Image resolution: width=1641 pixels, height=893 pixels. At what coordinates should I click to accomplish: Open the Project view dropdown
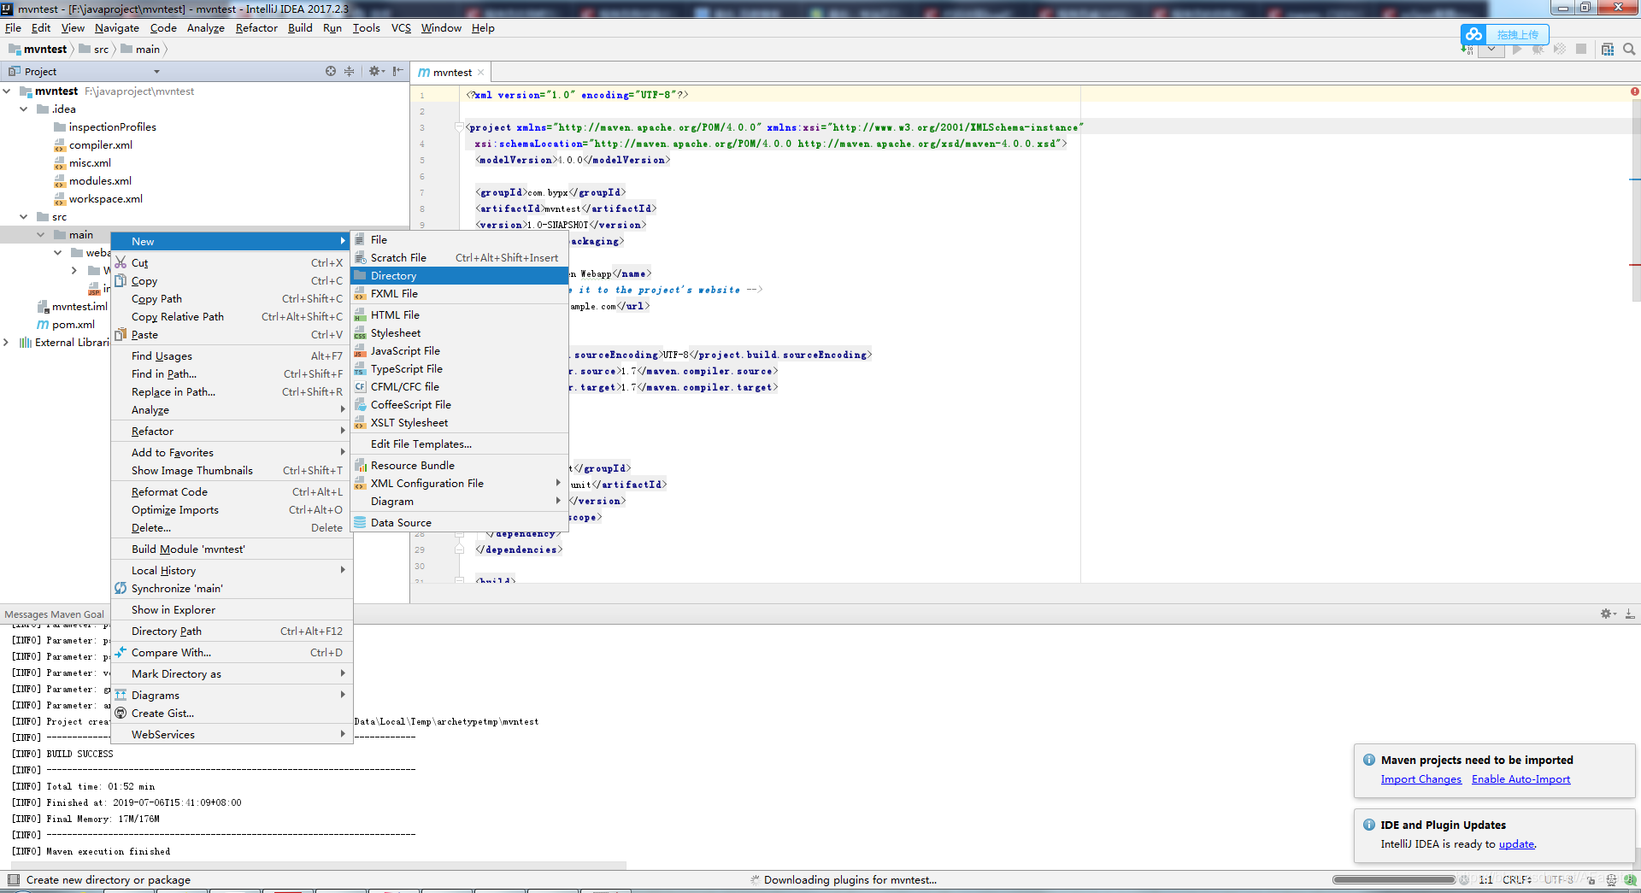(x=156, y=72)
